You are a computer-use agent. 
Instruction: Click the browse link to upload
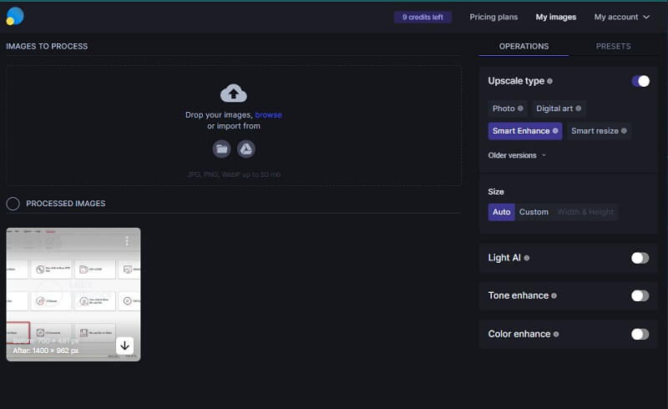click(x=268, y=114)
